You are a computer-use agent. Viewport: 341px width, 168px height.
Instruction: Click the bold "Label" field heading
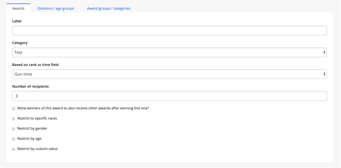pyautogui.click(x=17, y=21)
